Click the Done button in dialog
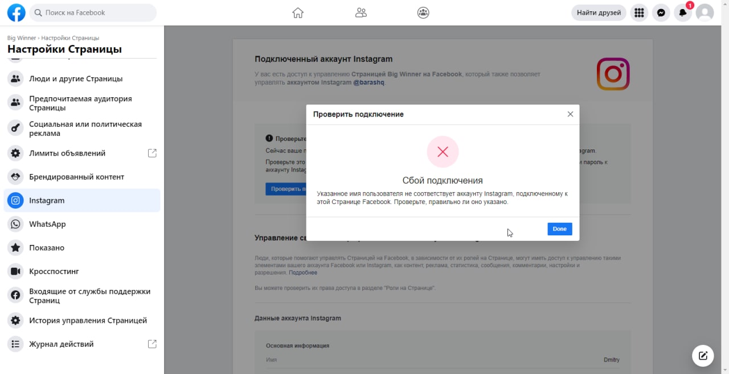Viewport: 729px width, 374px height. [560, 229]
